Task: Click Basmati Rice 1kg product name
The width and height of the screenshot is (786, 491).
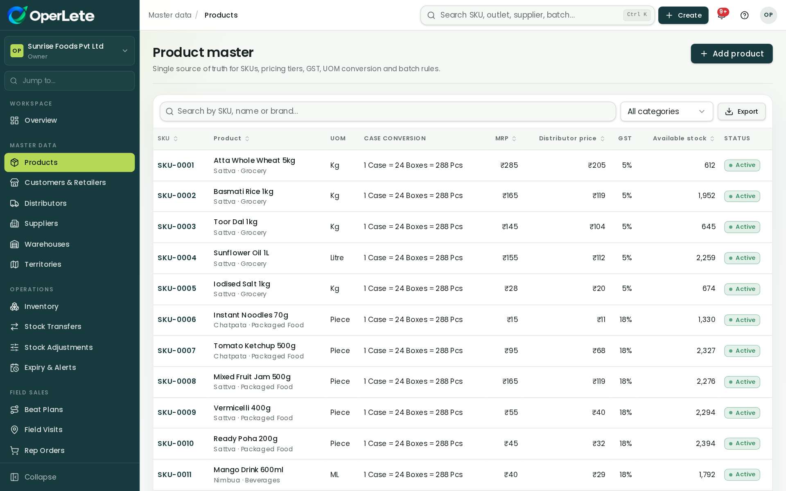Action: (x=244, y=191)
